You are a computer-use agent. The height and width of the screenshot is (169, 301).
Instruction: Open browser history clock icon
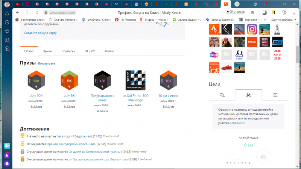pos(7,22)
